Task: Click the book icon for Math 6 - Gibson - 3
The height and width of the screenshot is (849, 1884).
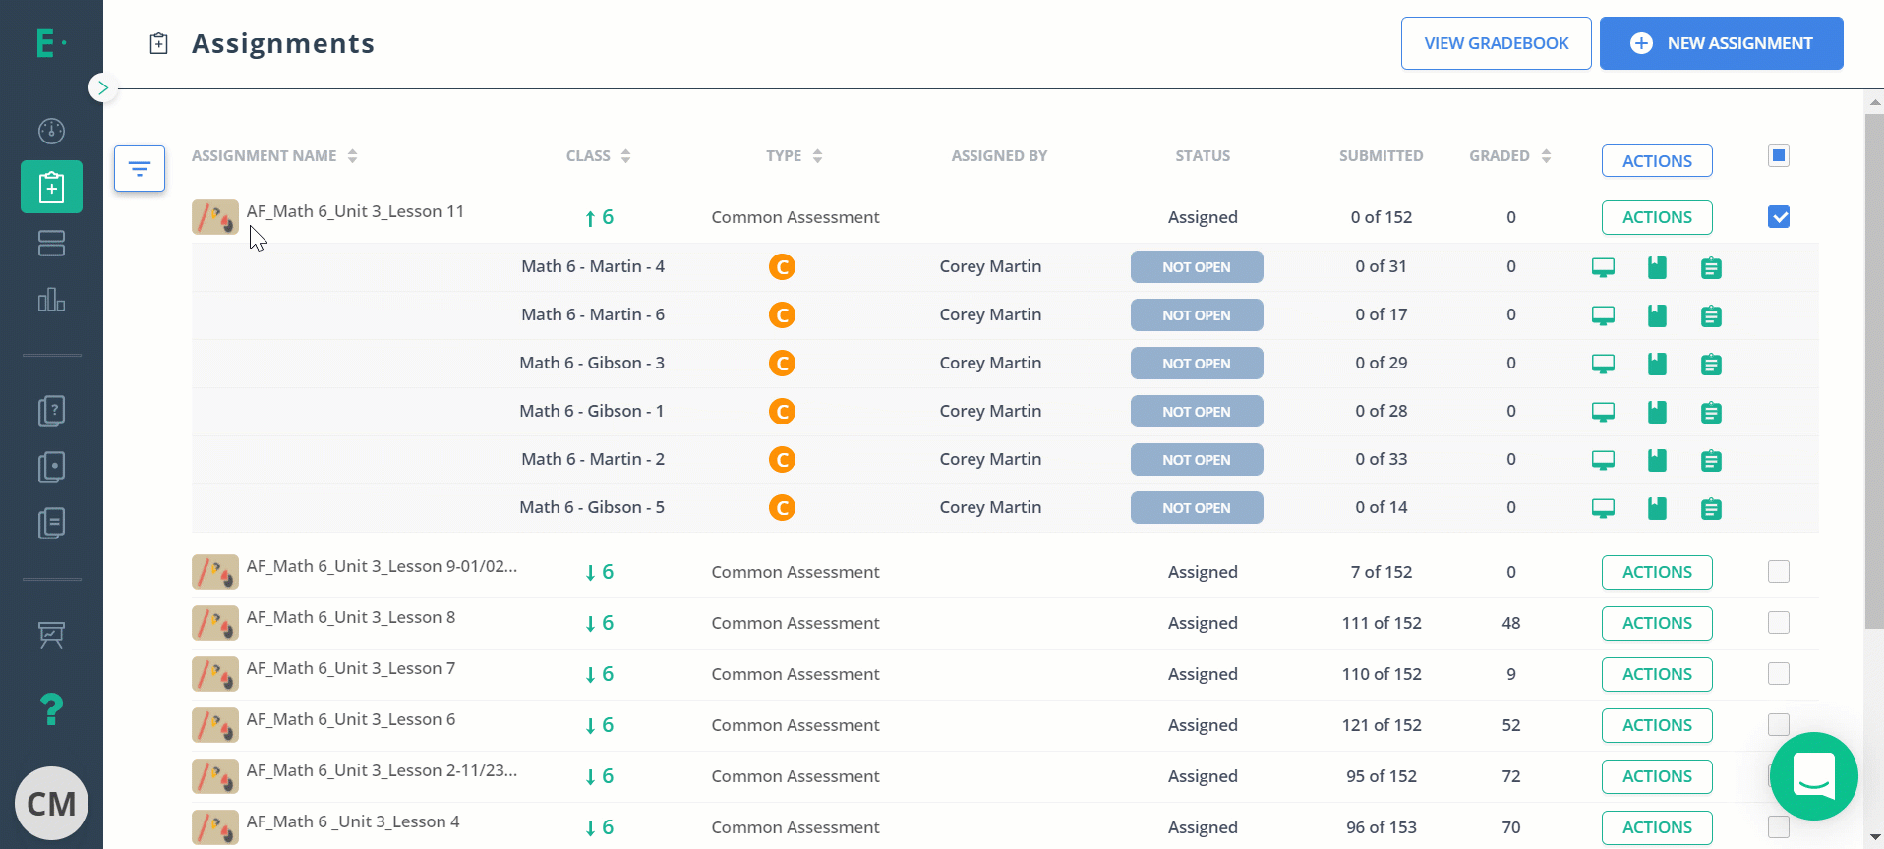Action: pyautogui.click(x=1657, y=364)
